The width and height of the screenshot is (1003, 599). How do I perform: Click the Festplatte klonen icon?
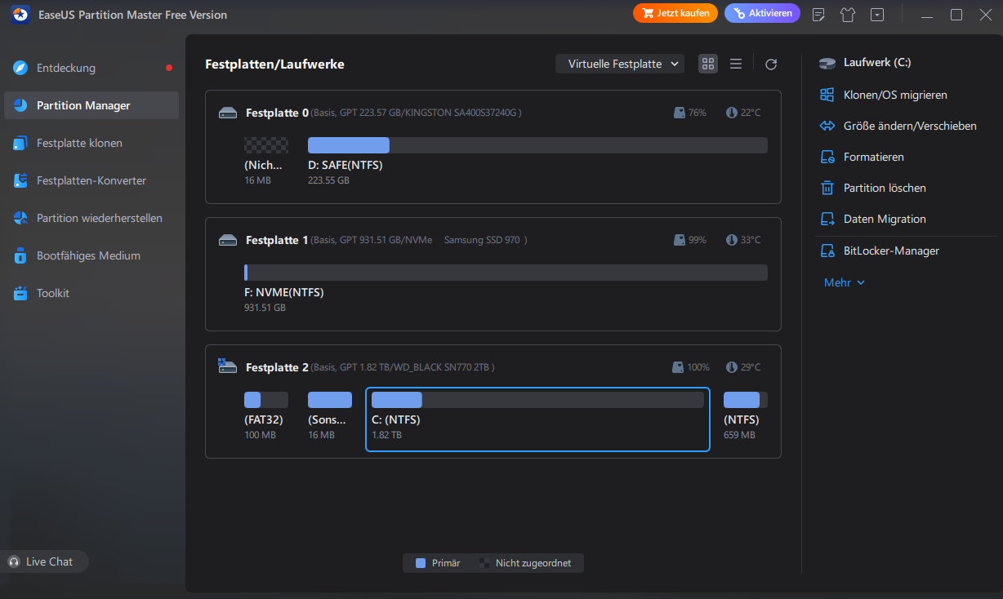pos(20,143)
